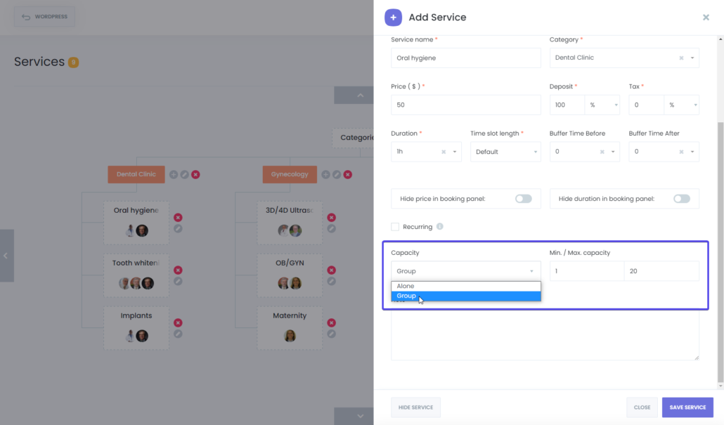Image resolution: width=724 pixels, height=425 pixels.
Task: Toggle Hide price in booking panel
Action: (x=524, y=199)
